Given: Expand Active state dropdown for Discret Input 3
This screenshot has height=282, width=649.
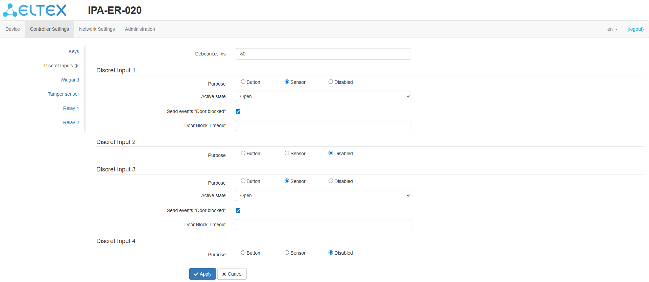Looking at the screenshot, I should tap(323, 195).
